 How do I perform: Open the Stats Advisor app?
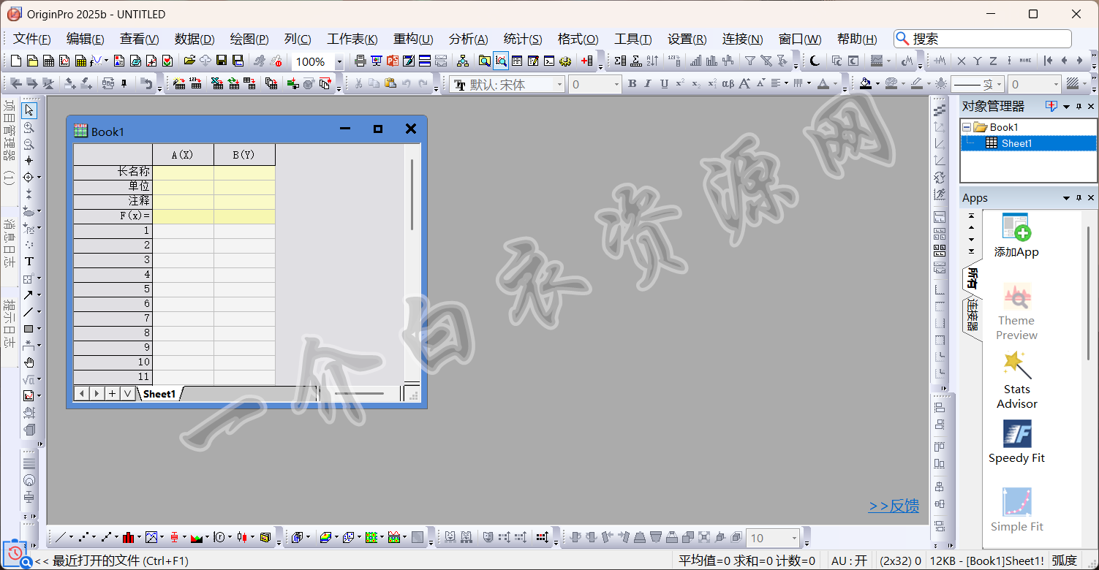pyautogui.click(x=1016, y=379)
